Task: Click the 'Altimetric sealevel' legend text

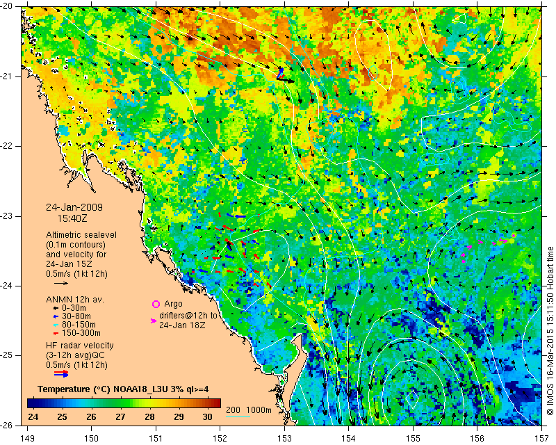Action: 81,235
